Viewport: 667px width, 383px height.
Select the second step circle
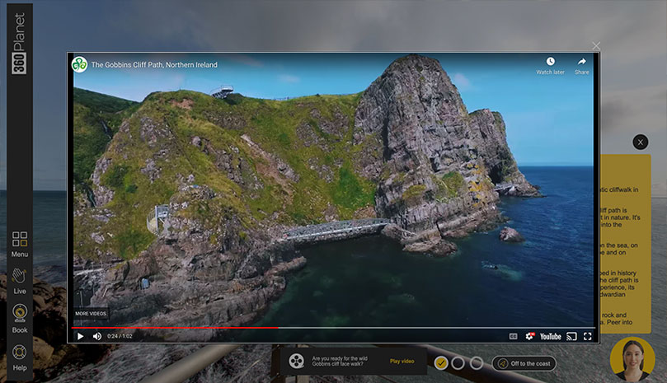[458, 363]
